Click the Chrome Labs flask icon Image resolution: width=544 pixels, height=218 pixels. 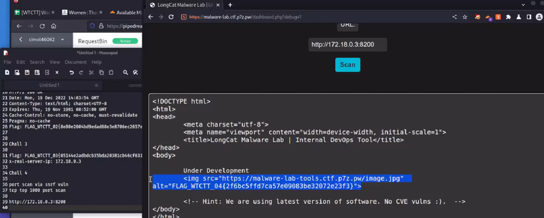coord(519,17)
